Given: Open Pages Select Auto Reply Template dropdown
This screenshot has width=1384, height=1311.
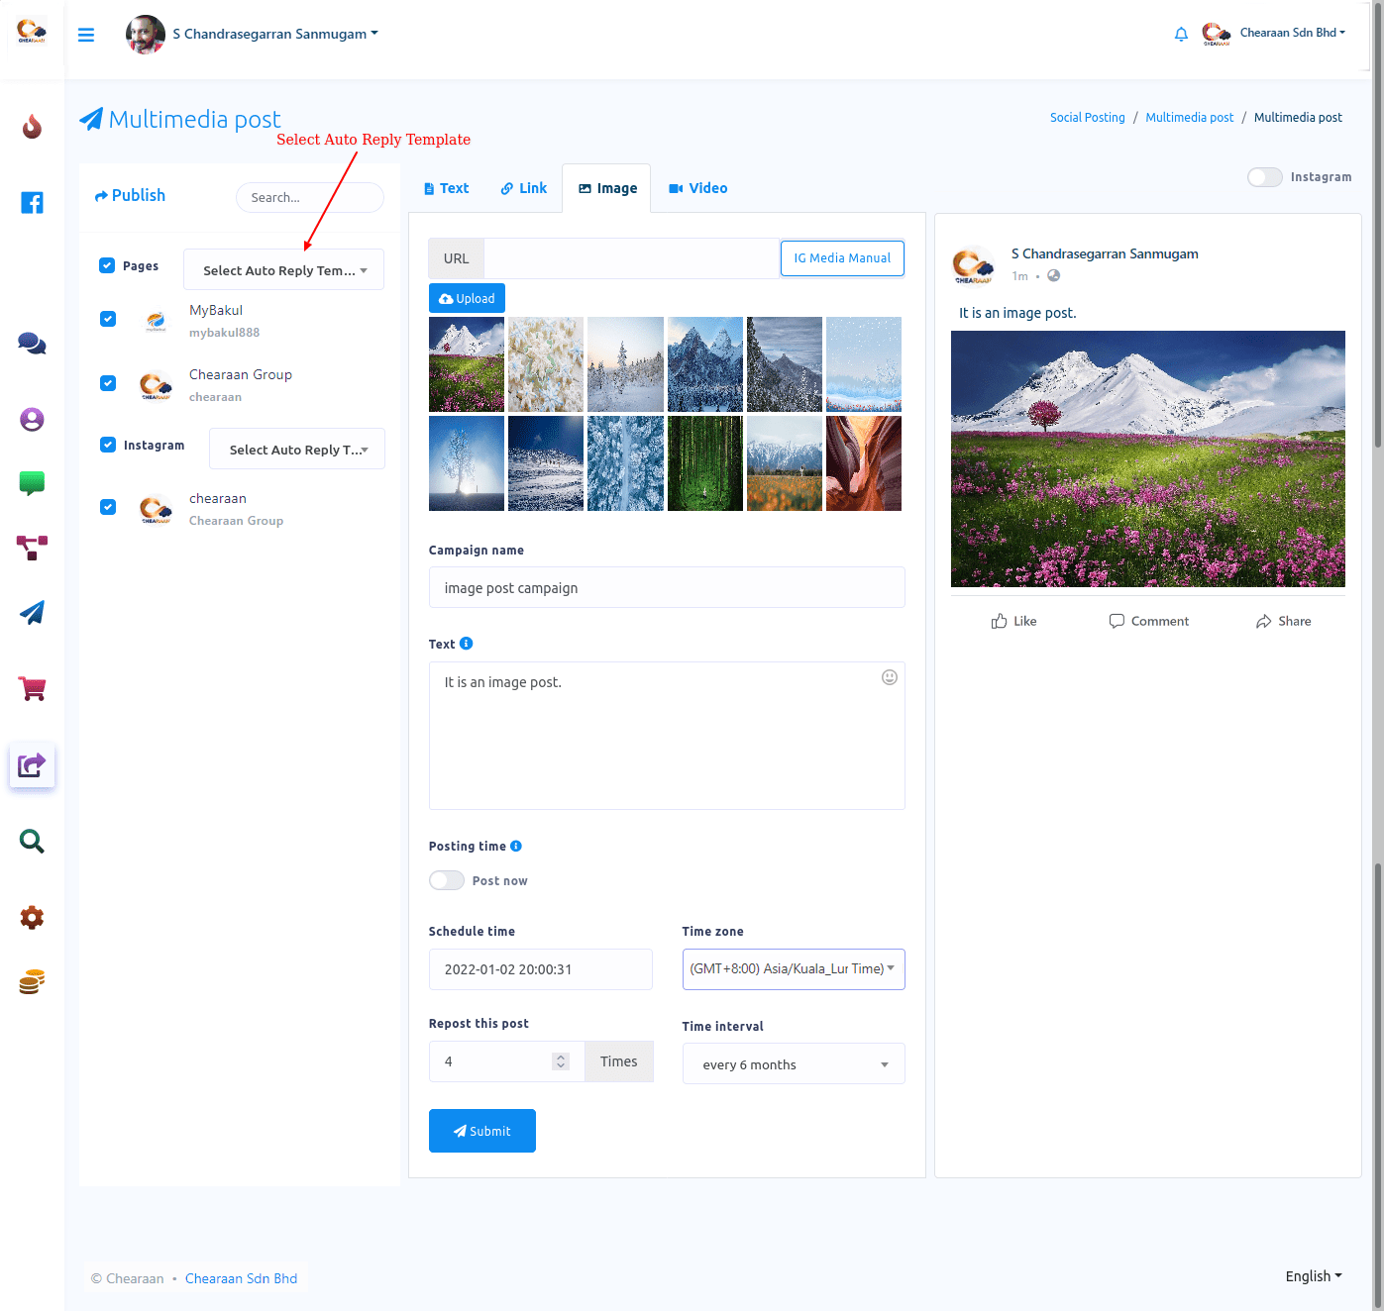Looking at the screenshot, I should (283, 270).
